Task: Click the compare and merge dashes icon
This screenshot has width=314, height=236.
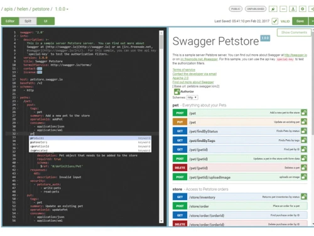Action: click(x=283, y=9)
